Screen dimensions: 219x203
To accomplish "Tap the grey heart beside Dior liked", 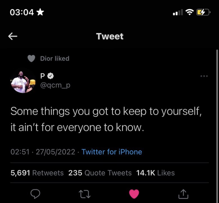I will click(31, 58).
